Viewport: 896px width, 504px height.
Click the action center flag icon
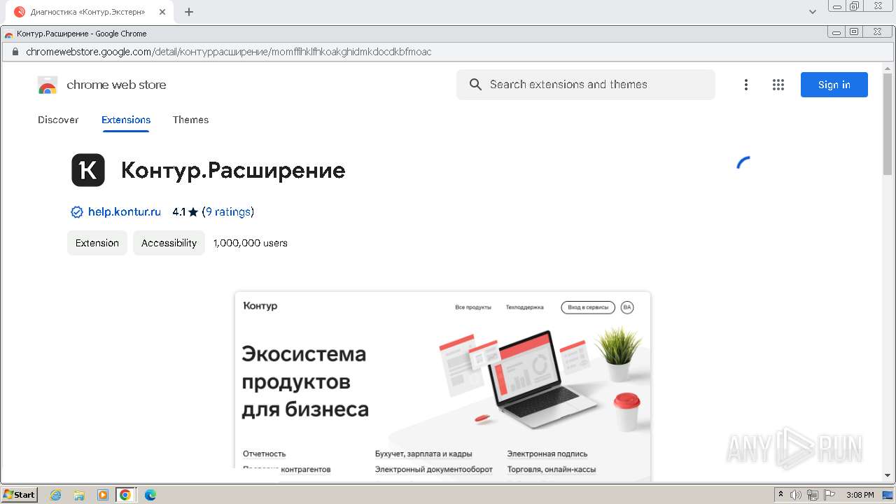pyautogui.click(x=829, y=495)
